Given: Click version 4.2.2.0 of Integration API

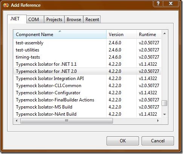Looking at the screenshot, I should (x=115, y=79).
